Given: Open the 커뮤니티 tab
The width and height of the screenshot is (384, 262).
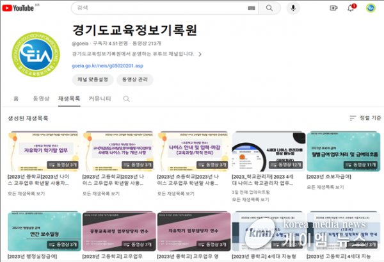Looking at the screenshot, I should (x=100, y=99).
